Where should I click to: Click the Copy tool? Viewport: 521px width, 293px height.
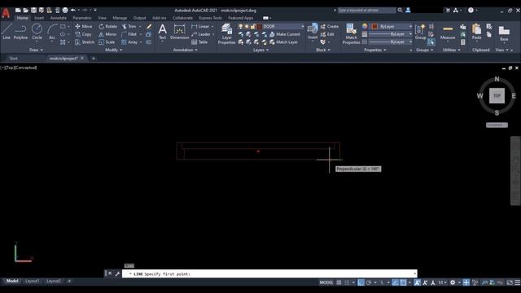[83, 34]
